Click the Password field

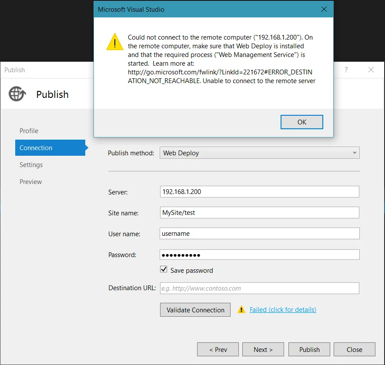(260, 254)
